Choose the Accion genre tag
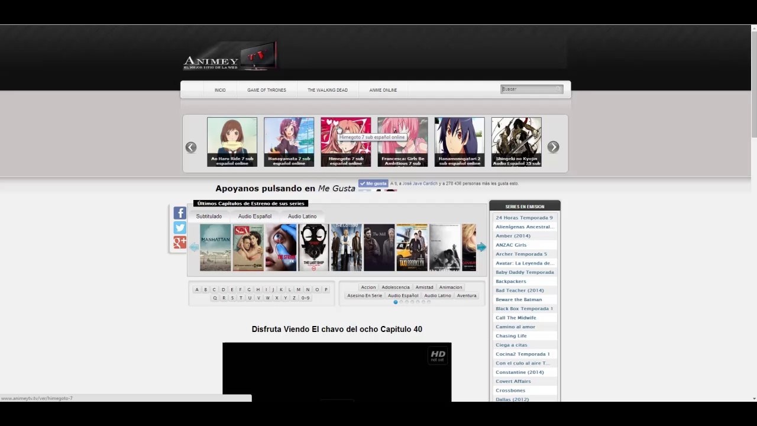757x426 pixels. (x=368, y=288)
